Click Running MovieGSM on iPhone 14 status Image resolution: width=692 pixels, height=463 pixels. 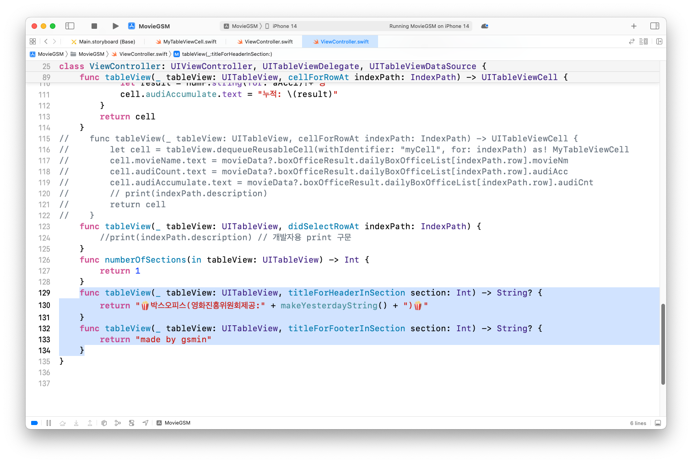429,26
